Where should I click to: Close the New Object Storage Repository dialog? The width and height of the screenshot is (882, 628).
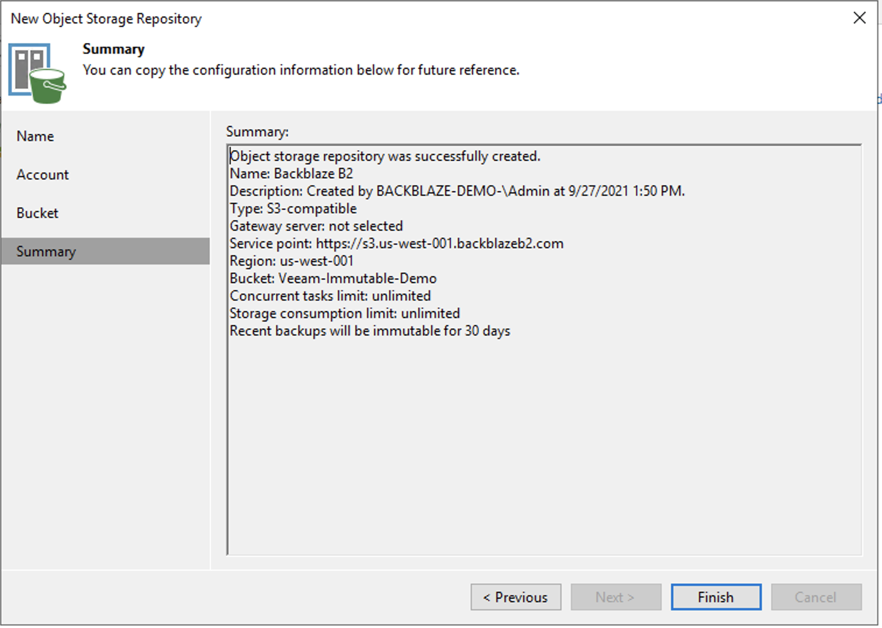[x=859, y=18]
